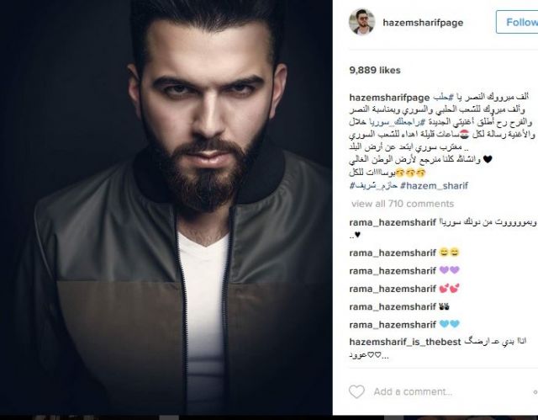This screenshot has height=420, width=538.
Task: View the 9,889 likes list
Action: (x=375, y=70)
